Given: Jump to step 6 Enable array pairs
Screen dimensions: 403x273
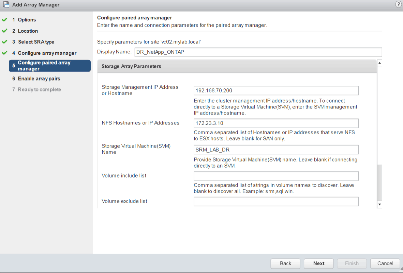Looking at the screenshot, I should point(39,79).
